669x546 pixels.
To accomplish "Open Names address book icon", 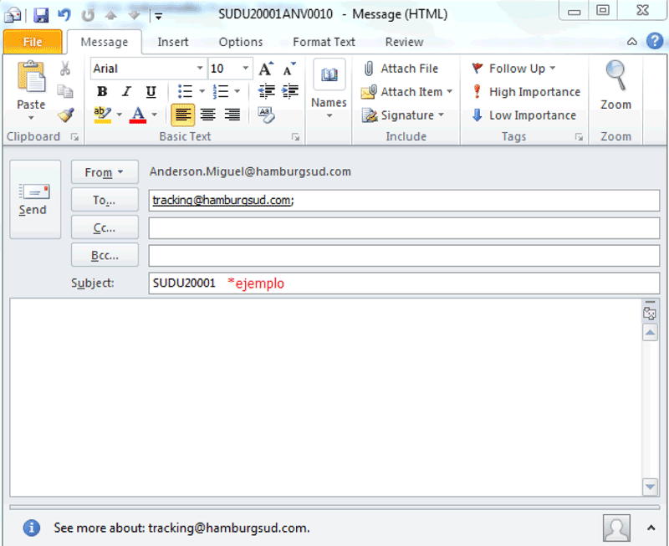I will tap(329, 74).
